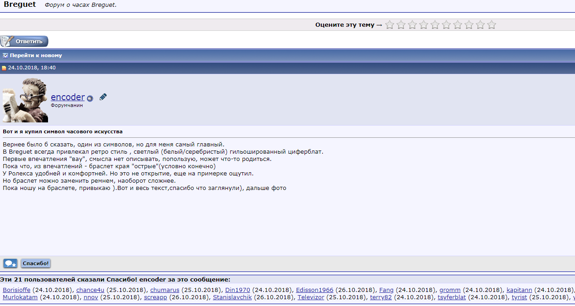This screenshot has width=575, height=306.
Task: Give the topic a three-star rating
Action: 412,25
